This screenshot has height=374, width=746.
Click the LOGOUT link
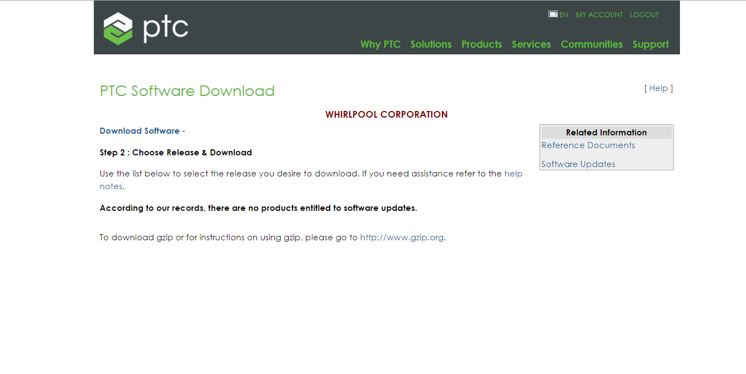(644, 15)
